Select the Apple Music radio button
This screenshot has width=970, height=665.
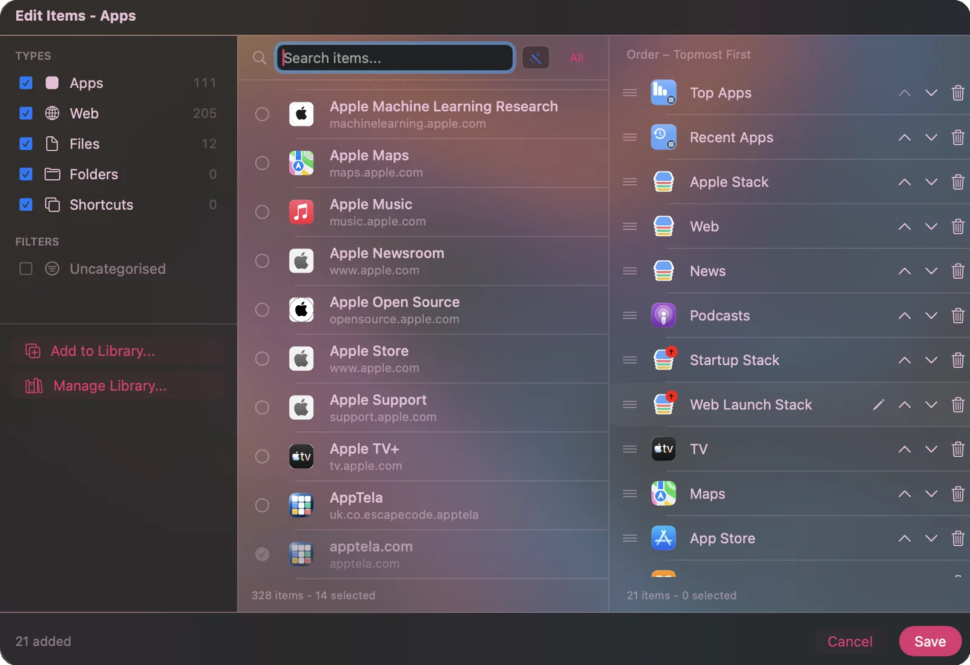pyautogui.click(x=262, y=212)
